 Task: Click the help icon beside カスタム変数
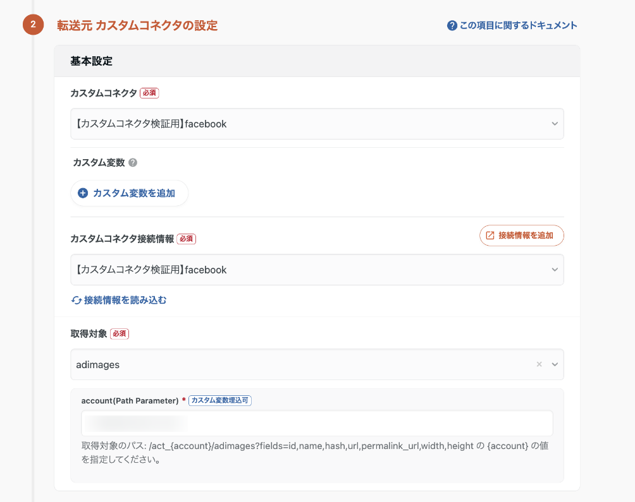coord(133,162)
